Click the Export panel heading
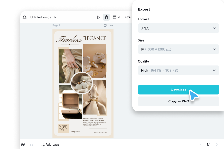Image resolution: width=224 pixels, height=149 pixels. coord(144,9)
